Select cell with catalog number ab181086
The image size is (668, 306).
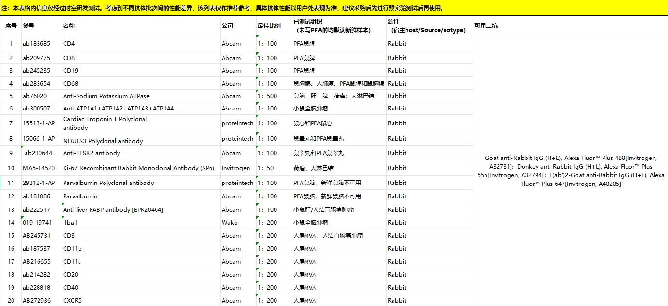(x=41, y=196)
